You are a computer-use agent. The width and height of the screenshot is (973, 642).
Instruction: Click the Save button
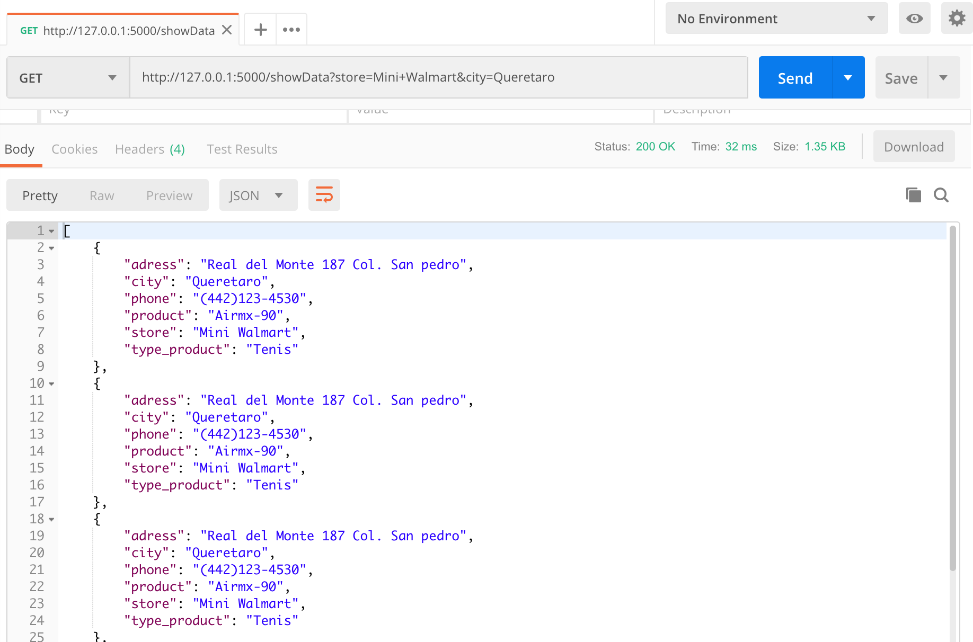(x=901, y=78)
